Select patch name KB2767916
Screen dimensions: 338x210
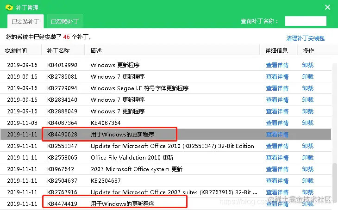[62, 192]
